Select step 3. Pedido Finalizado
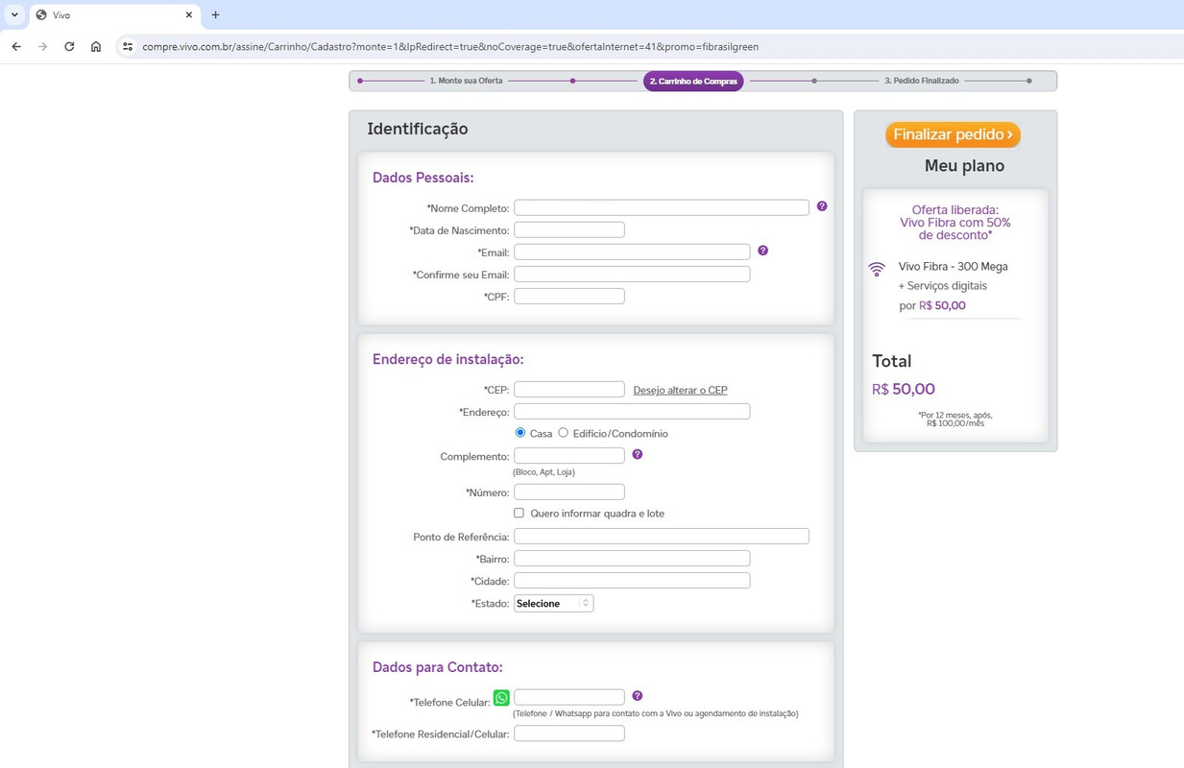This screenshot has width=1184, height=768. (x=922, y=81)
